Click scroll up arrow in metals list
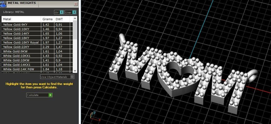Viewport: 271px width, 124px height. point(75,18)
